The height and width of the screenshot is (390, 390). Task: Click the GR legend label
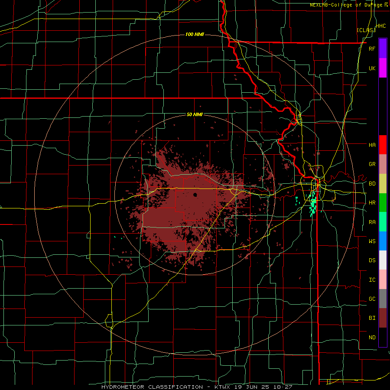[372, 164]
